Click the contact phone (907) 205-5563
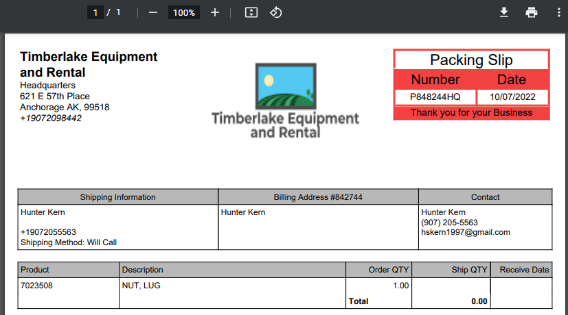This screenshot has height=315, width=568. click(449, 223)
